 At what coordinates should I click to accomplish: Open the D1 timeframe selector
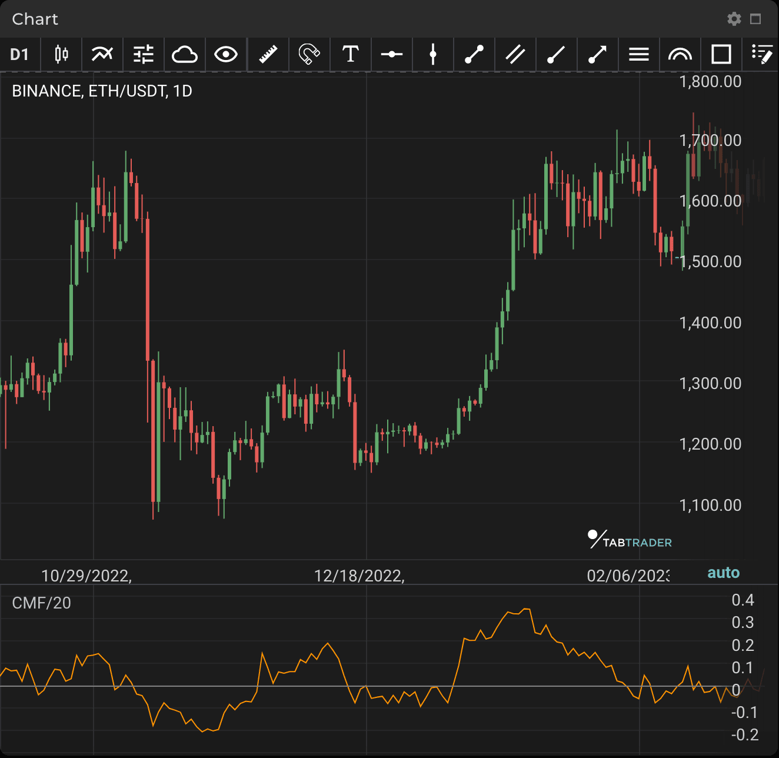tap(19, 55)
